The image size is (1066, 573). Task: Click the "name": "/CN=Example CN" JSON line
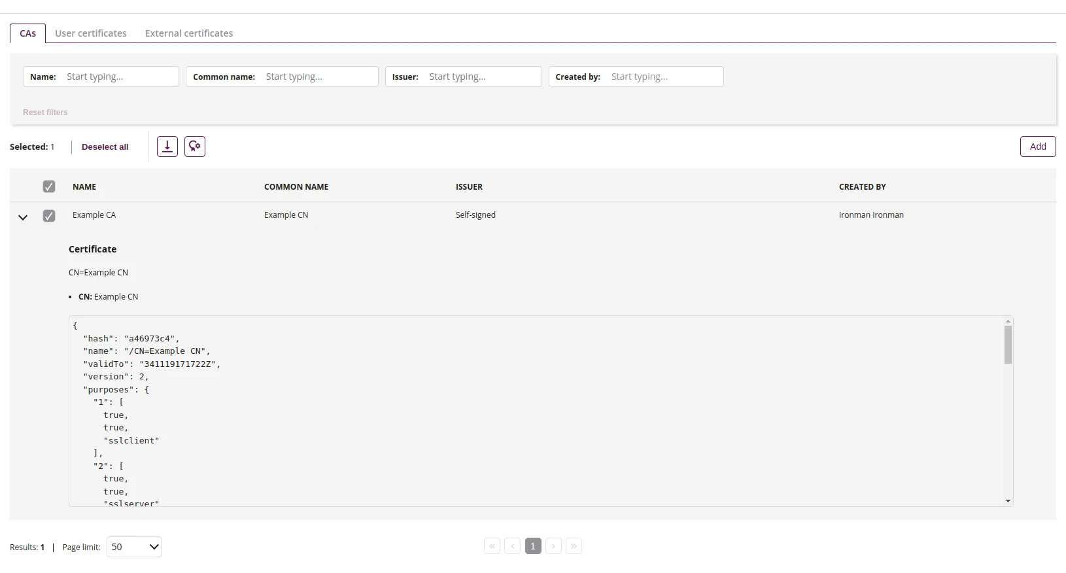[x=146, y=351]
